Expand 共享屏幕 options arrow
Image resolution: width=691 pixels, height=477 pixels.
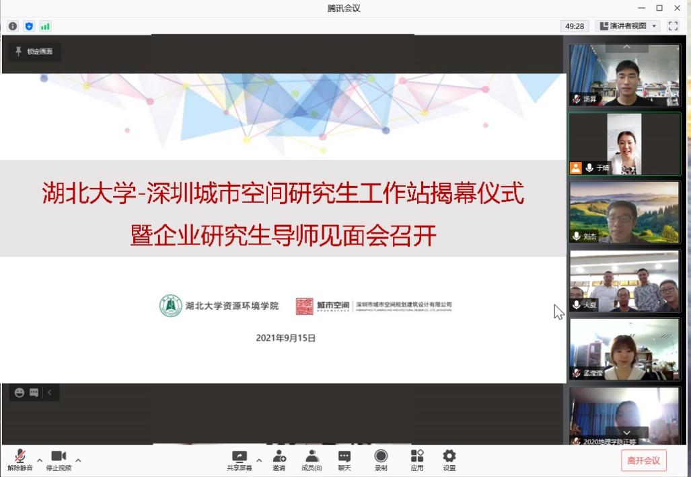pyautogui.click(x=259, y=460)
